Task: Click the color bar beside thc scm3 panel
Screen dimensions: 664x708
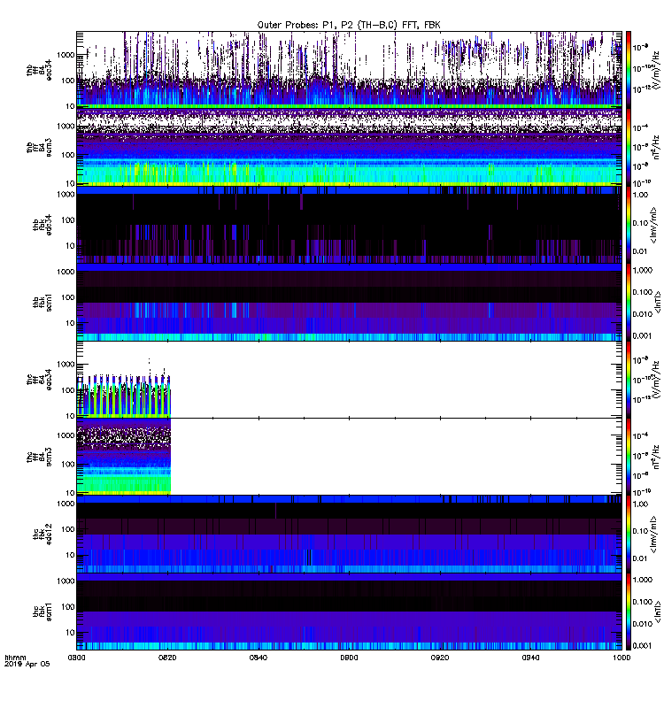Action: (x=629, y=457)
